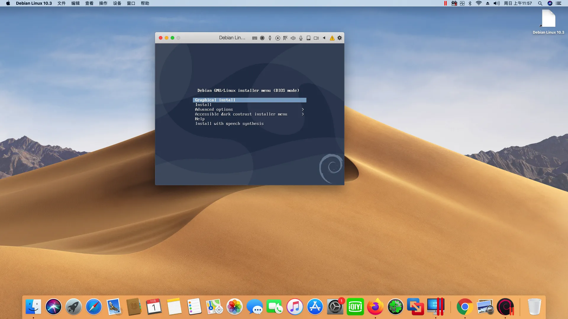Open the 窗口 menu
This screenshot has width=568, height=319.
[x=131, y=3]
